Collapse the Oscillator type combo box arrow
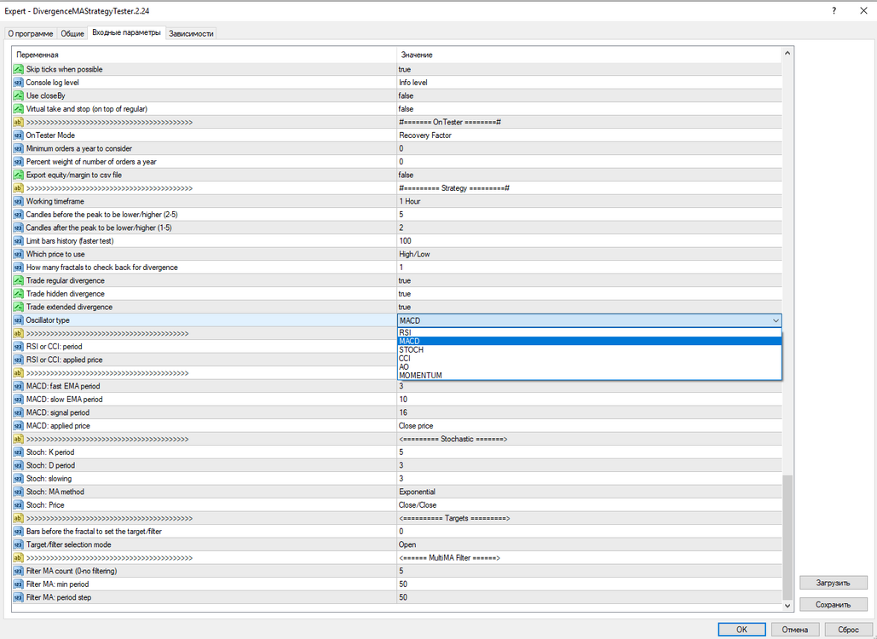The width and height of the screenshot is (877, 639). 776,321
